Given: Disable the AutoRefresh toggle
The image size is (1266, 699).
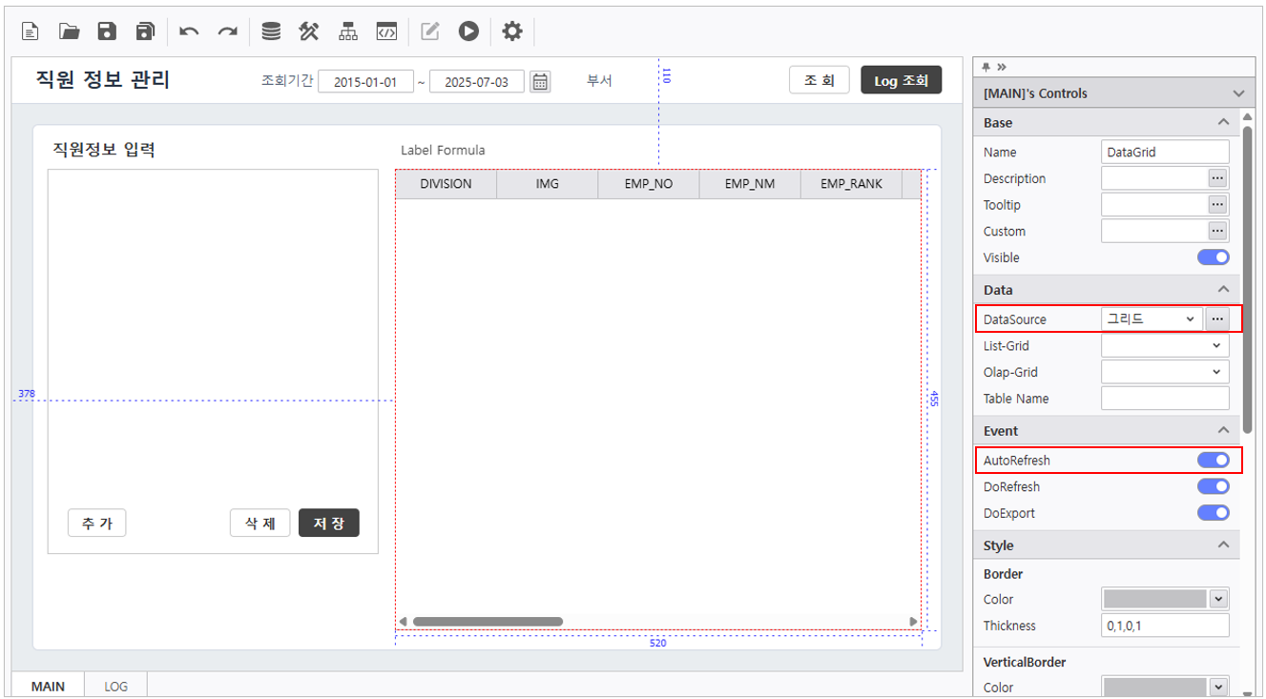Looking at the screenshot, I should pyautogui.click(x=1213, y=461).
